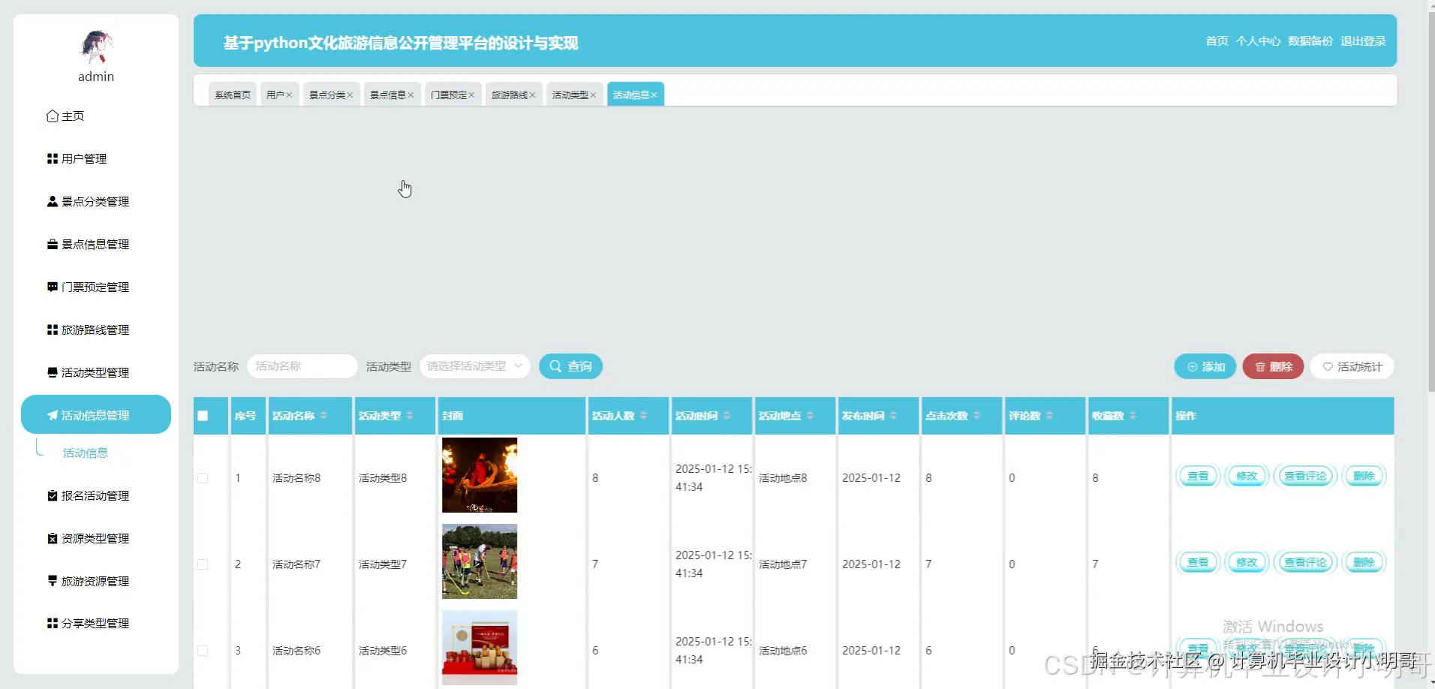Image resolution: width=1435 pixels, height=689 pixels.
Task: Tick the select-all checkbox in table header
Action: [x=203, y=416]
